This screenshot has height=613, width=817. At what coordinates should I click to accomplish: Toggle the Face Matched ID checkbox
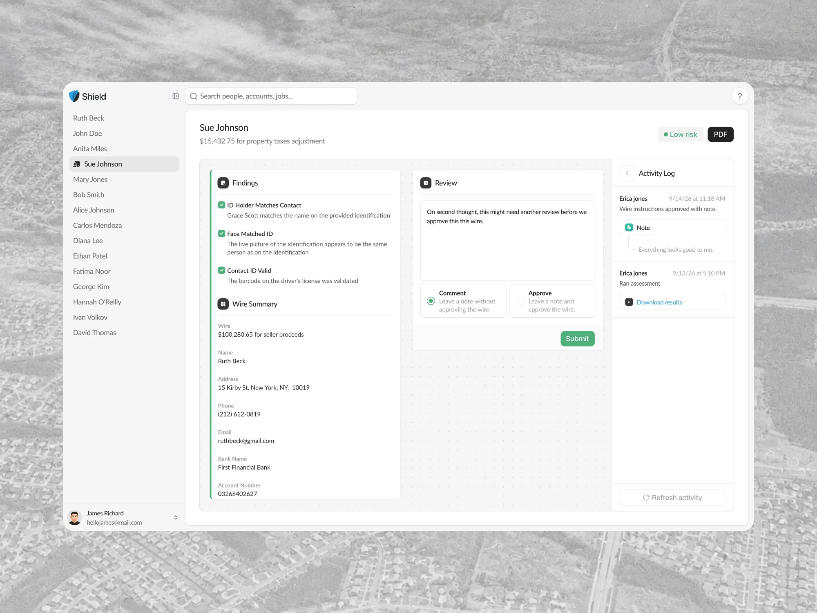tap(221, 233)
